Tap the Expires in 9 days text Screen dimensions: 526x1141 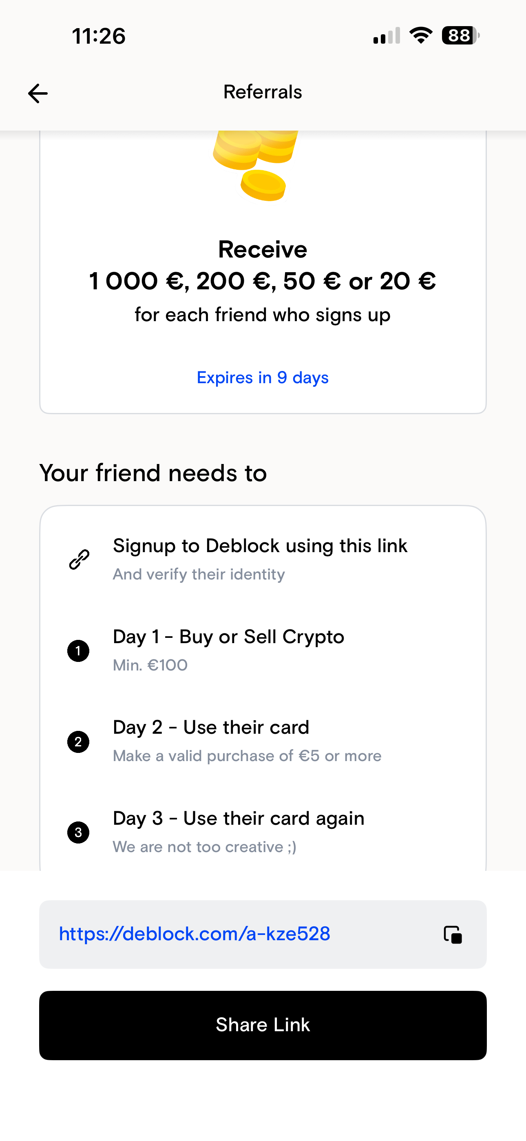pyautogui.click(x=263, y=377)
